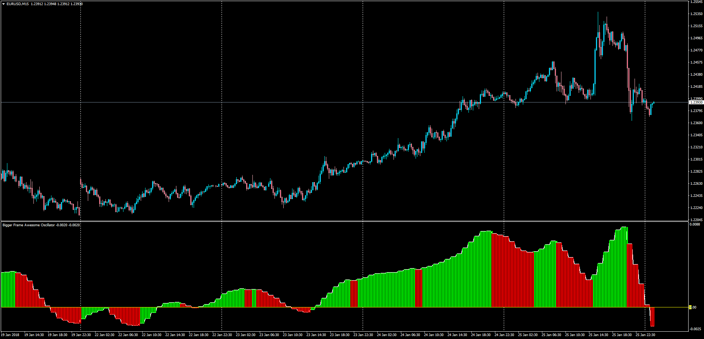Click the 25 Jan 10:30 time label
704x339 pixels.
(x=575, y=335)
